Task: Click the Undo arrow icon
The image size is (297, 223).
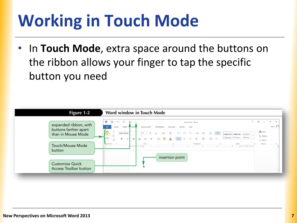Action: pyautogui.click(x=118, y=122)
